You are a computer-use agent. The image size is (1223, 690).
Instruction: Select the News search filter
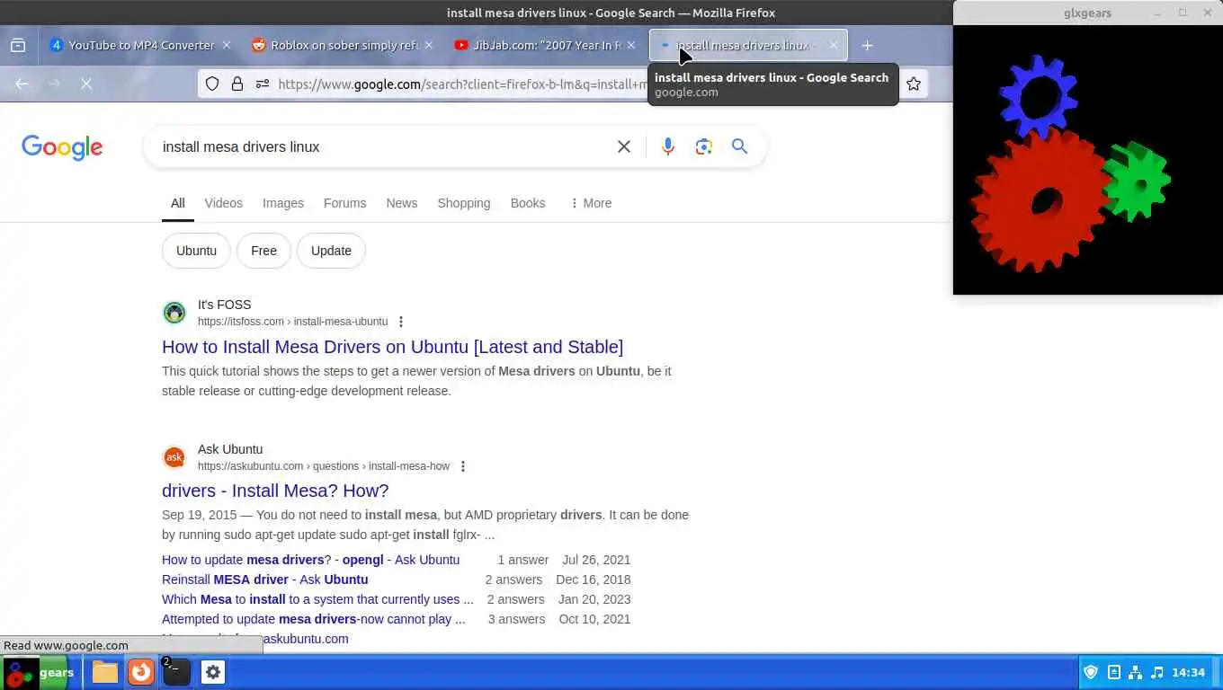click(x=401, y=203)
